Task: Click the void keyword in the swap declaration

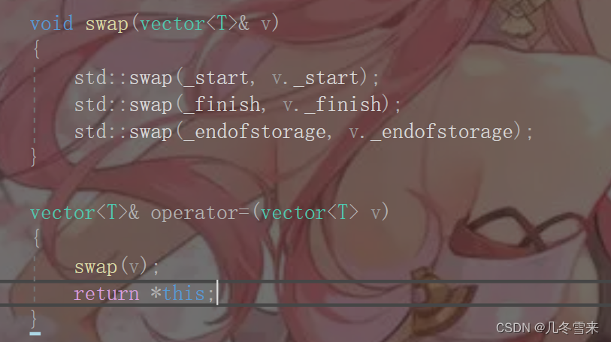Action: 52,24
